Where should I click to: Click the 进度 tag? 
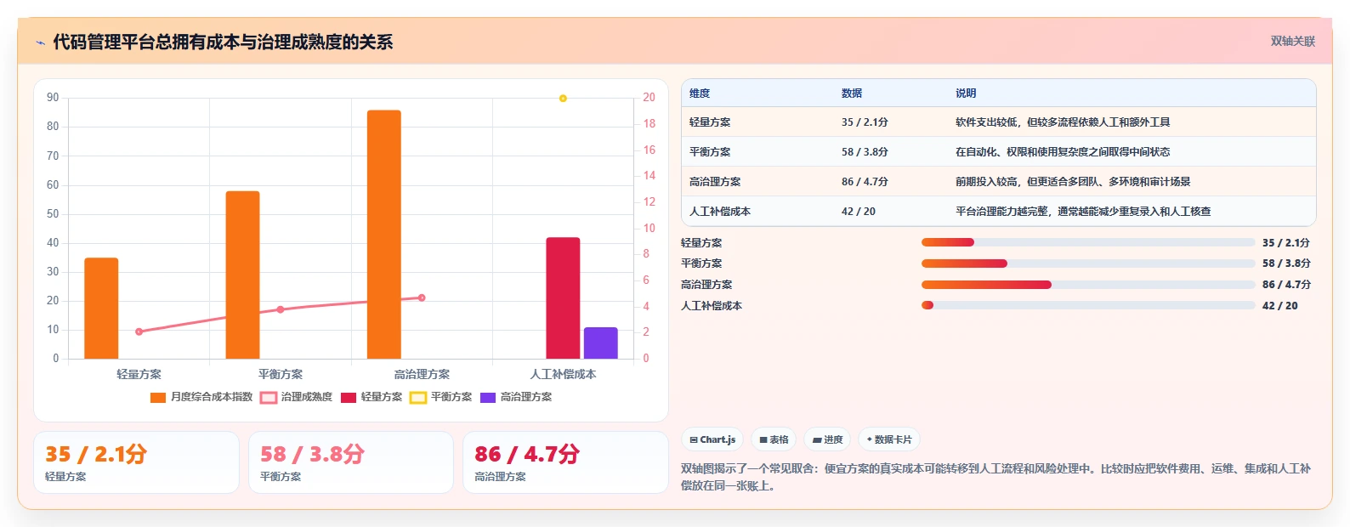(x=827, y=439)
